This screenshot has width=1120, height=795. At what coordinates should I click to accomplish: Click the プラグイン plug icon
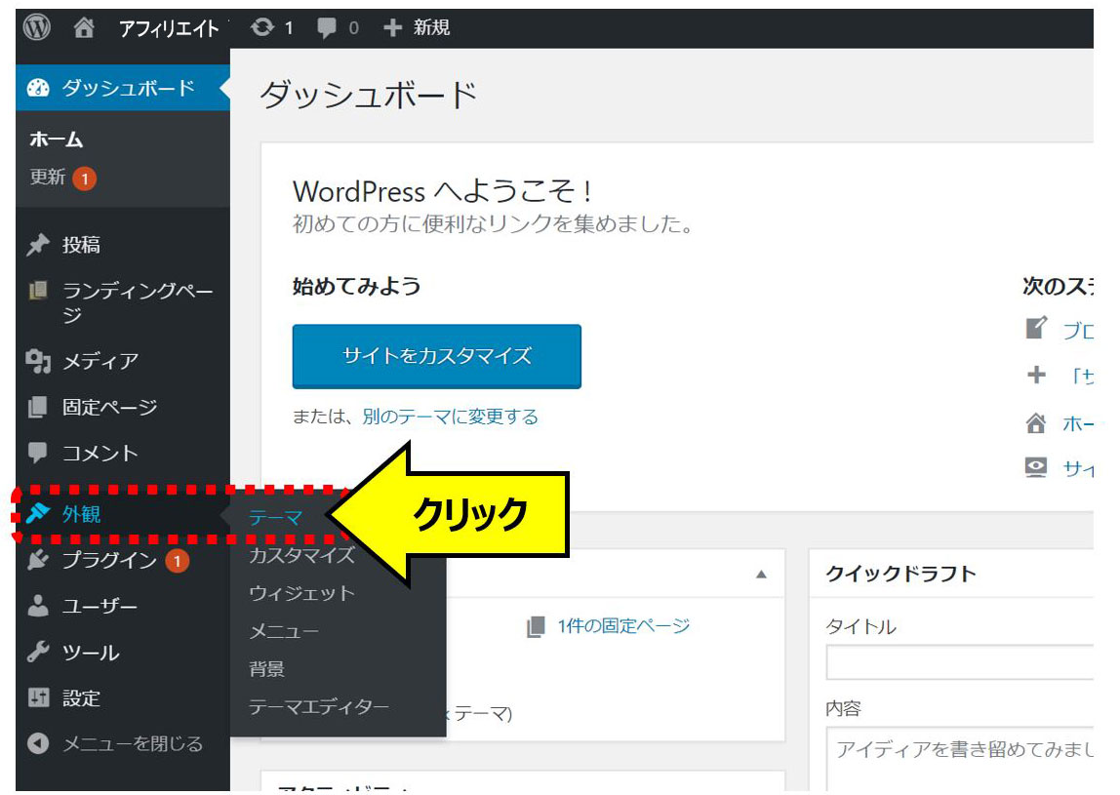(x=38, y=560)
